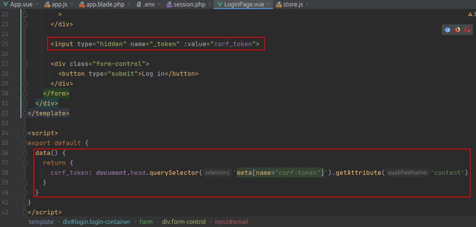Click the closing </script> tag
The image size is (476, 227).
click(x=45, y=212)
